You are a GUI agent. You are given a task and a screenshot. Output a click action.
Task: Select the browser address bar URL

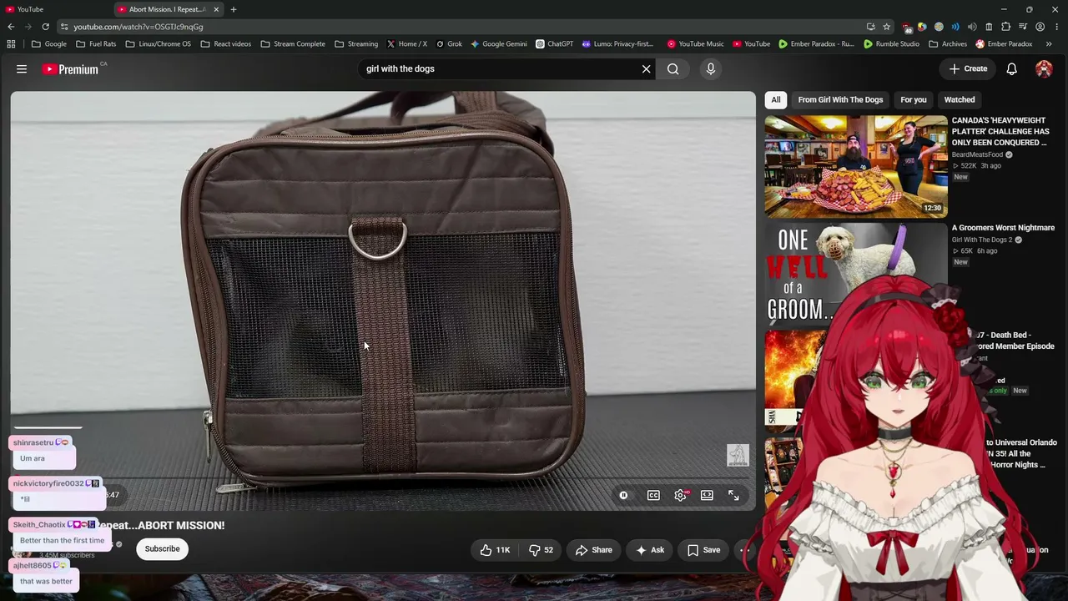point(139,27)
